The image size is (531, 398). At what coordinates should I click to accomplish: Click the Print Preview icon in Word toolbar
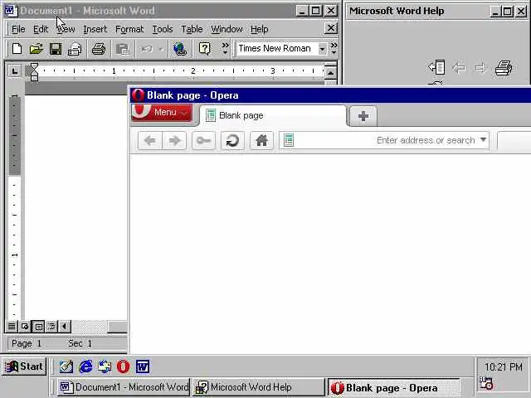point(75,49)
